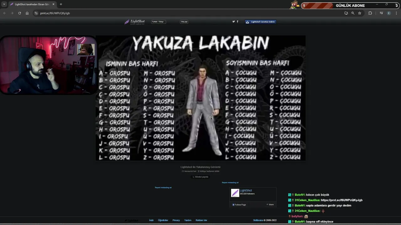Open the browser three-dot menu
This screenshot has height=225, width=401.
(x=396, y=13)
